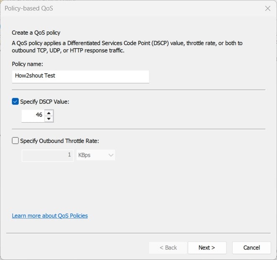Go to the previous page with Back

pyautogui.click(x=168, y=247)
